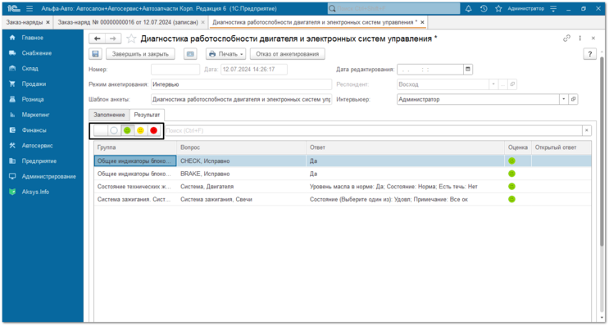Click the save diskette icon
609x326 pixels.
(96, 54)
